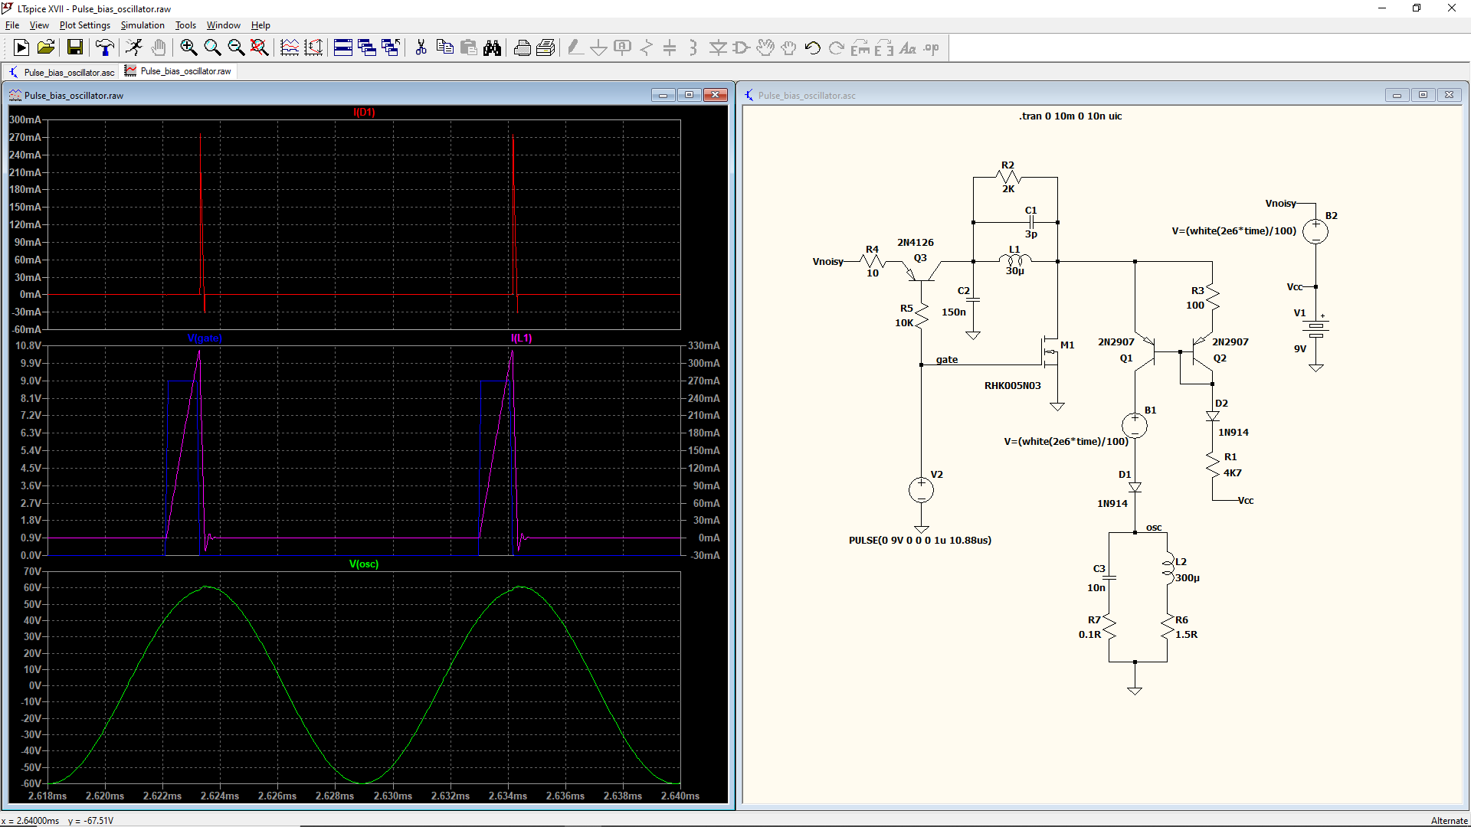
Task: Save with the floppy disk icon
Action: click(x=74, y=47)
